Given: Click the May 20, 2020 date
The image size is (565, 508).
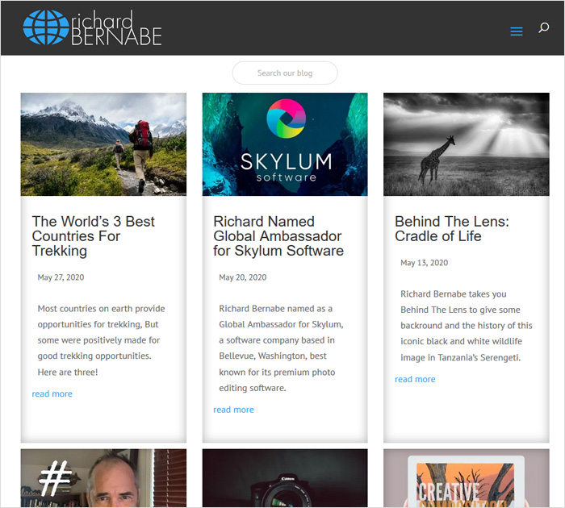Looking at the screenshot, I should click(243, 277).
